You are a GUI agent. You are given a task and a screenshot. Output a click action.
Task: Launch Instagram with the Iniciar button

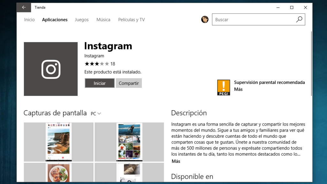coord(99,83)
